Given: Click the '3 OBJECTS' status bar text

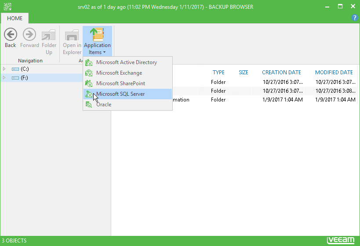Looking at the screenshot, I should point(14,241).
